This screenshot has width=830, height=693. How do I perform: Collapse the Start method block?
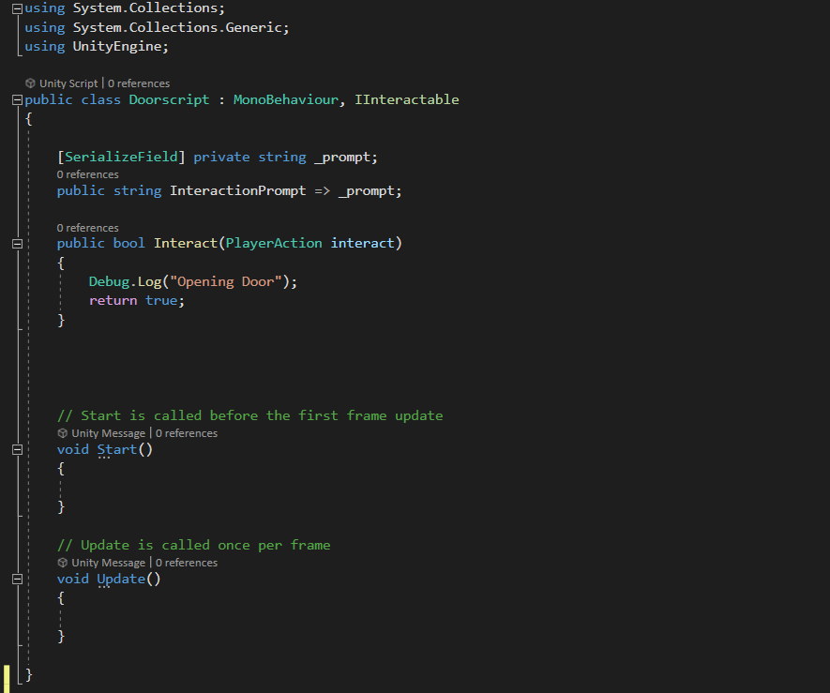tap(18, 449)
